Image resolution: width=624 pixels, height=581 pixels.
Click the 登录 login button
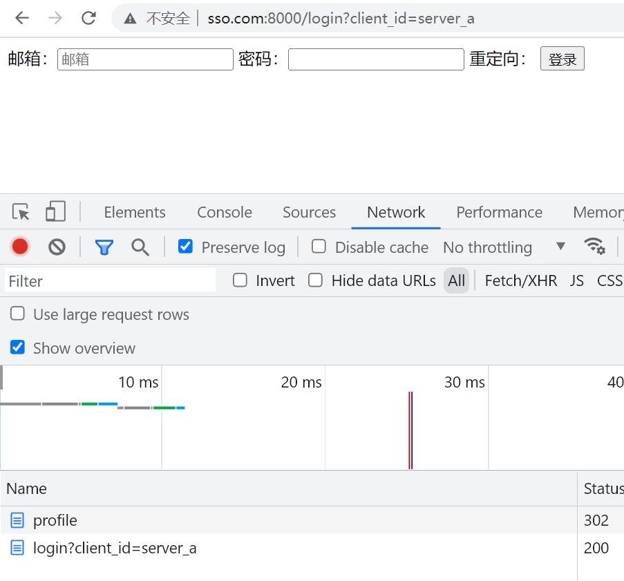click(562, 59)
